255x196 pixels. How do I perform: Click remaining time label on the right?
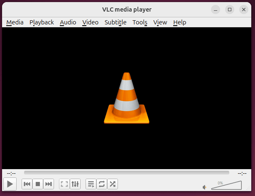(x=242, y=174)
